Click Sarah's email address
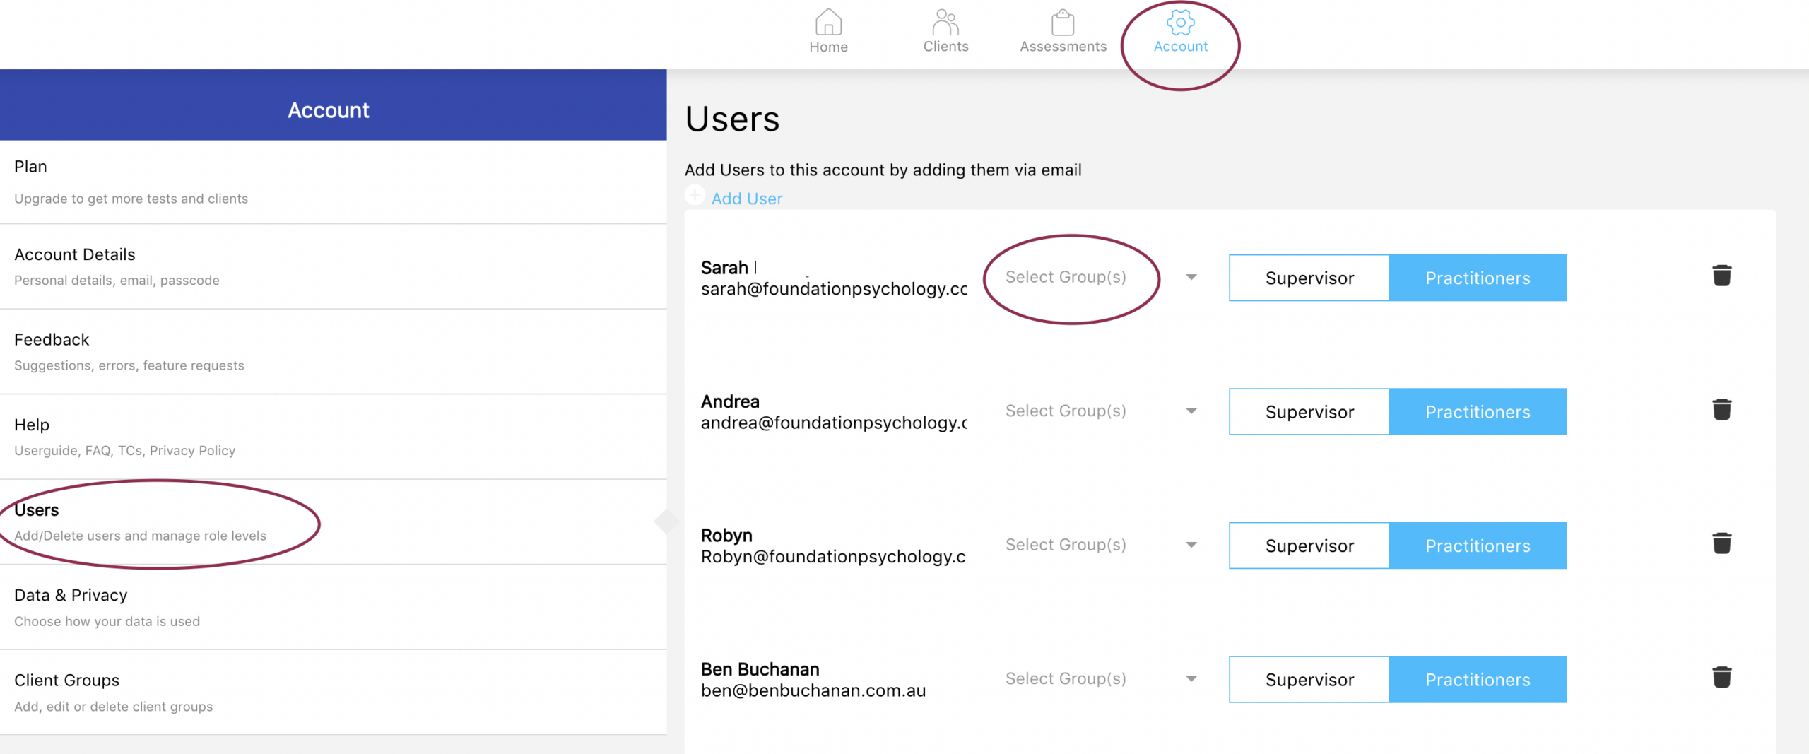The height and width of the screenshot is (754, 1809). [834, 289]
